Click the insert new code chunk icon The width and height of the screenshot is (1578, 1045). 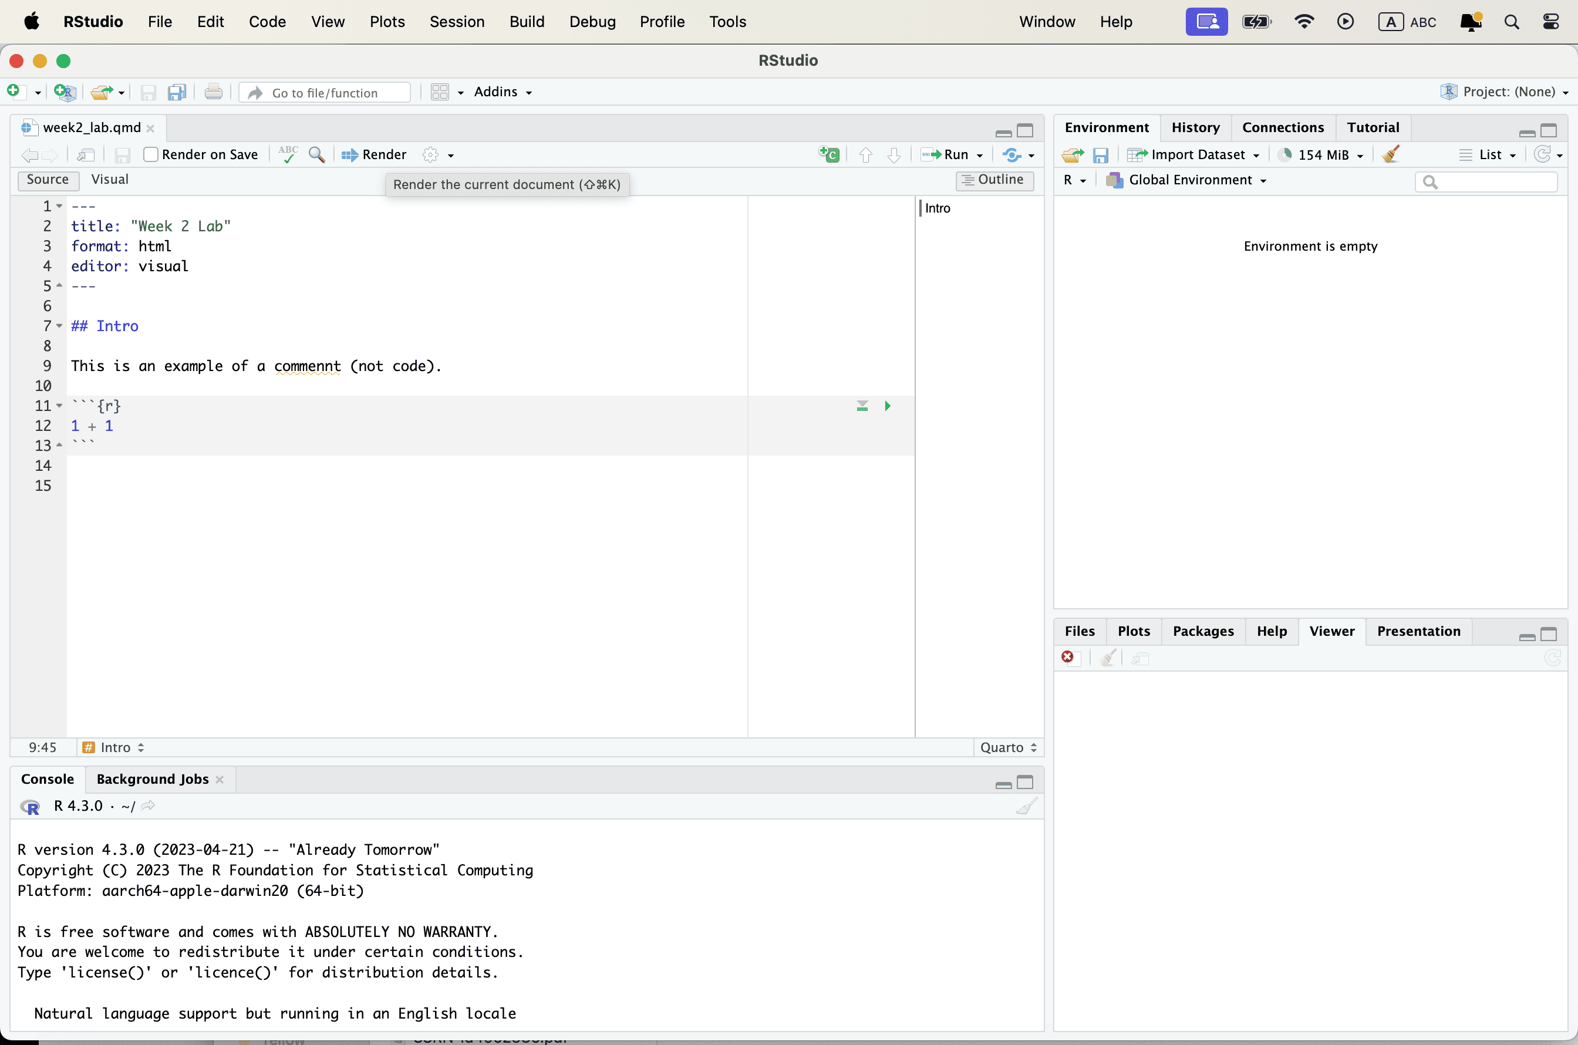[x=828, y=154]
